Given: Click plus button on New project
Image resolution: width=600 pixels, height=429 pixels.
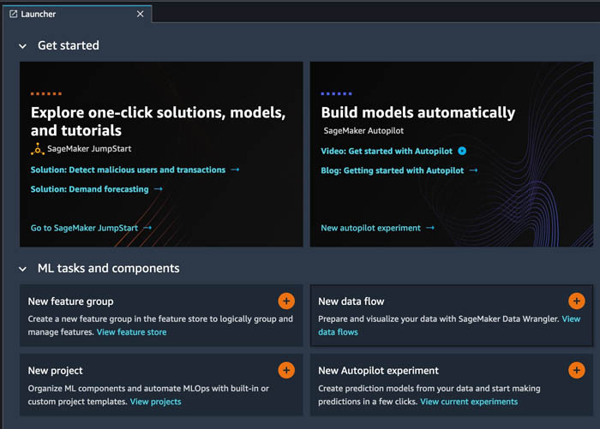Looking at the screenshot, I should click(286, 370).
